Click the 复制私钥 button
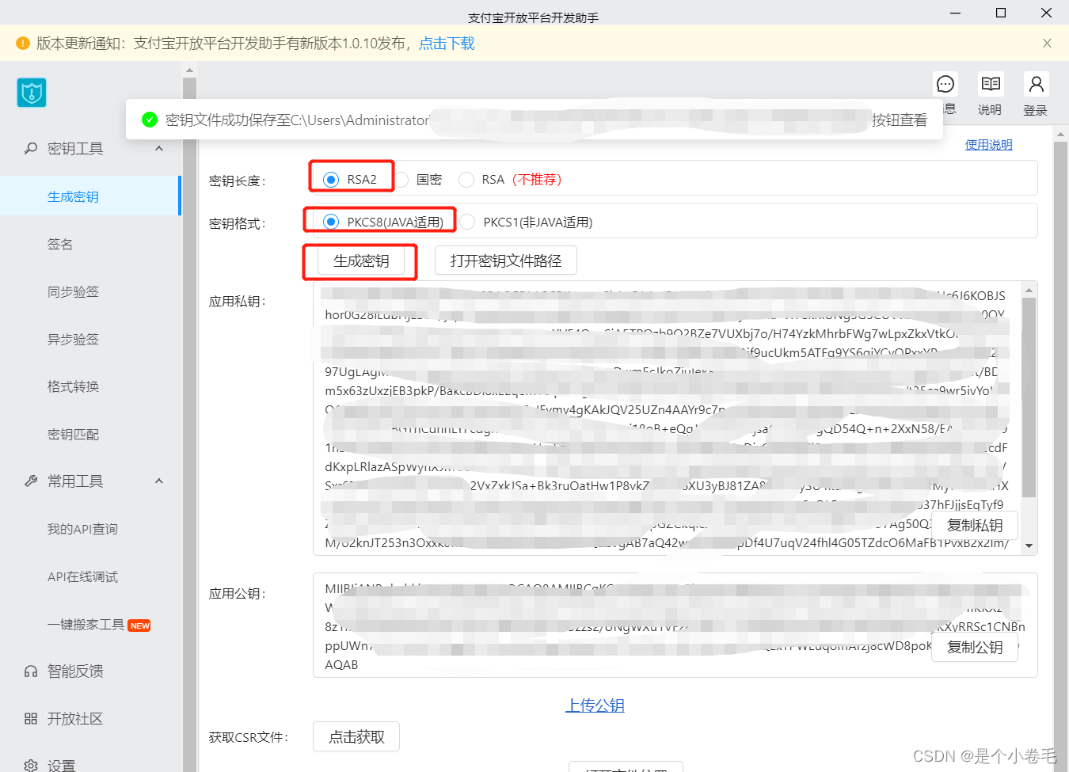Screen dimensions: 1069x772 (975, 525)
